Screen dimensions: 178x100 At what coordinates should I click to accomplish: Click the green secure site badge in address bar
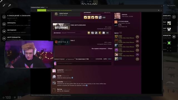pyautogui.click(x=42, y=10)
